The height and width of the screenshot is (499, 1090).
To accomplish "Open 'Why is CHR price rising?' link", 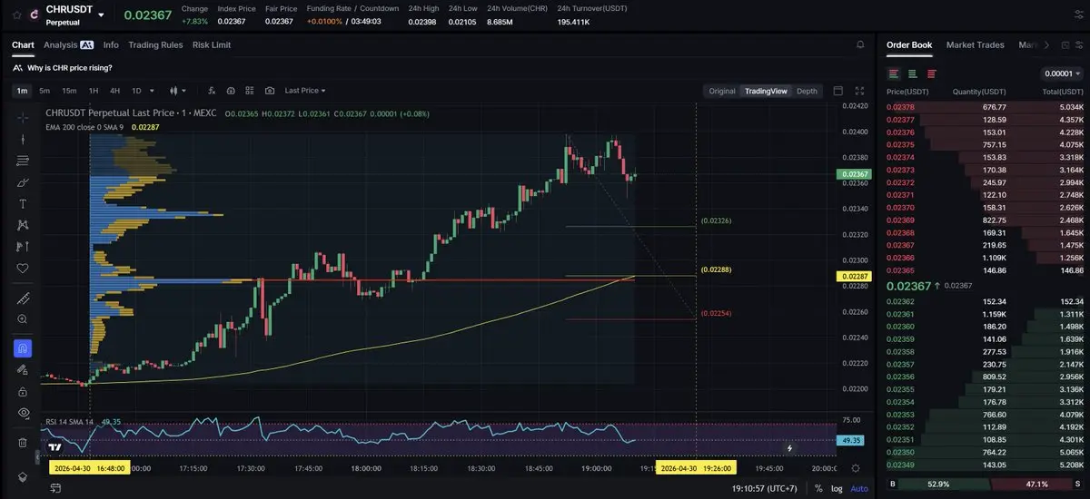I will tap(71, 67).
